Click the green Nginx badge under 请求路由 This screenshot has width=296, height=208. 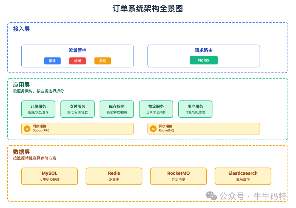204,60
